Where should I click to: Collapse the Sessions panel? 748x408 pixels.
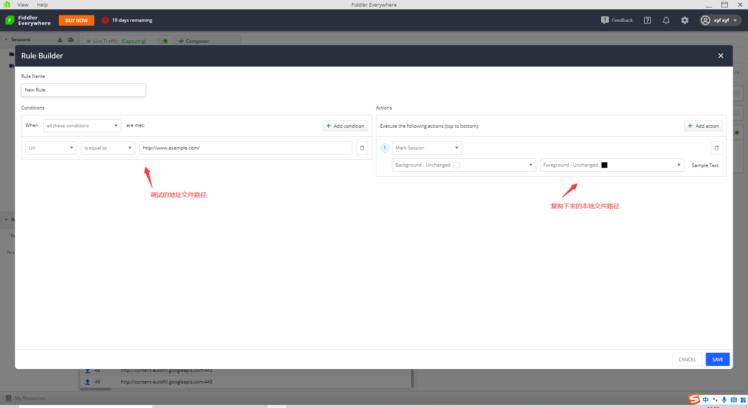(6, 40)
